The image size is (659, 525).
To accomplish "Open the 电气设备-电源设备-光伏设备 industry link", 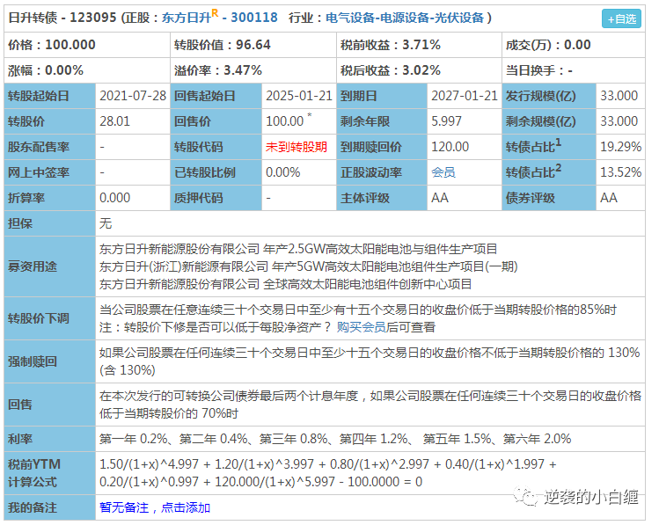I will (405, 18).
